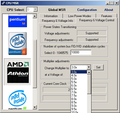Image resolution: width=120 pixels, height=113 pixels.
Task: Click the CPU MSR title bar icon
Action: (3, 3)
